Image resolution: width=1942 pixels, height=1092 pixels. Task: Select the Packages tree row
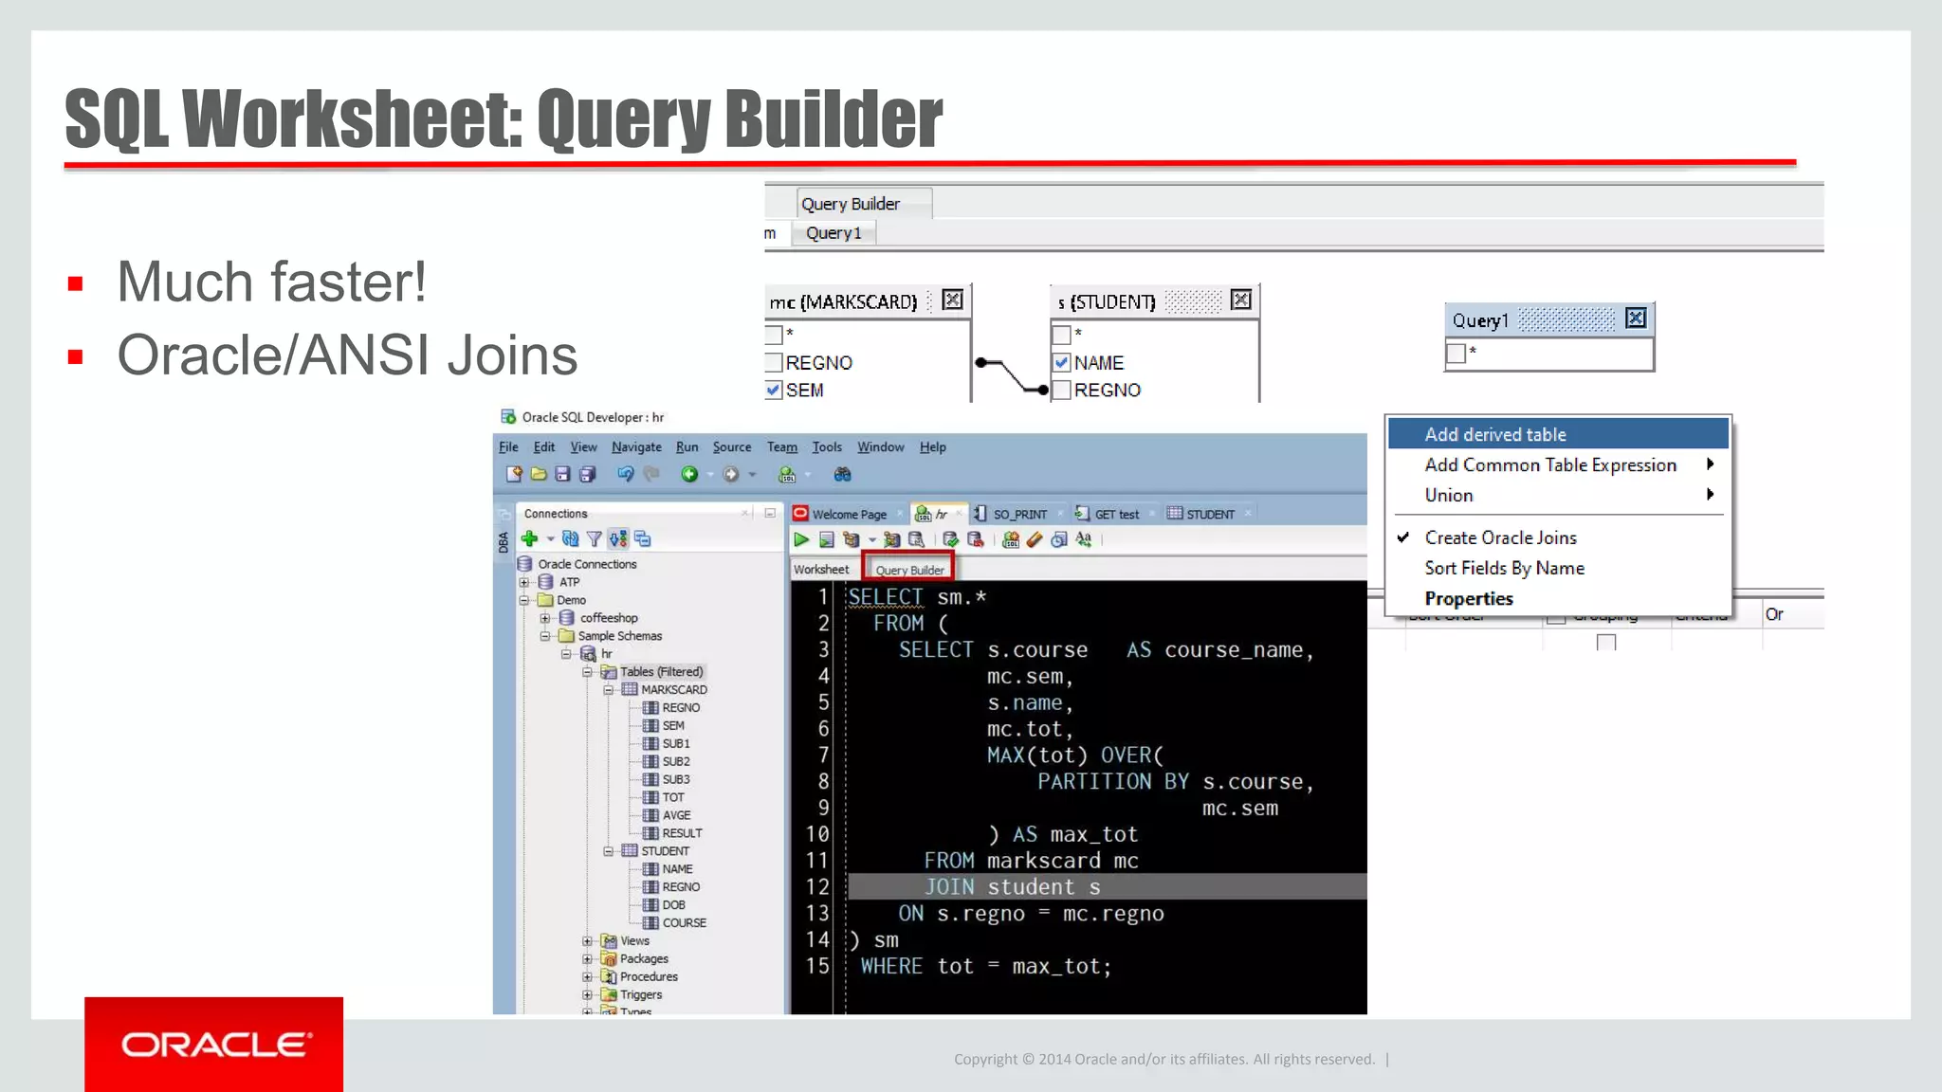(x=644, y=958)
